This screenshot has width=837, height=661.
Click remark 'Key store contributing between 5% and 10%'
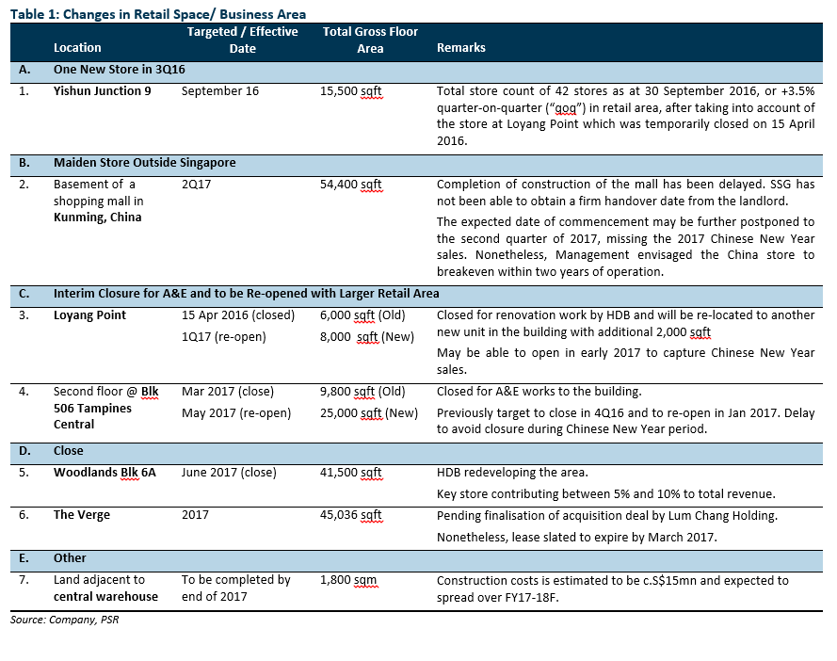coord(606,494)
